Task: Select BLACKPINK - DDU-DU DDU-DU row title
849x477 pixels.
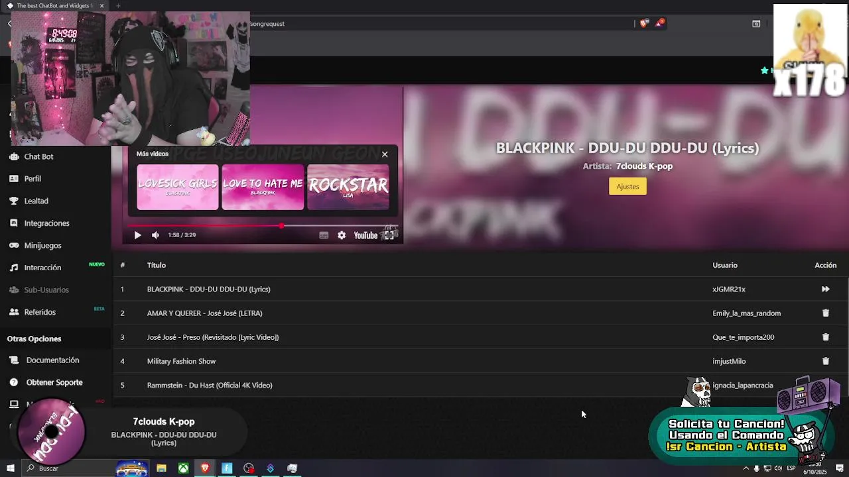Action: [208, 289]
